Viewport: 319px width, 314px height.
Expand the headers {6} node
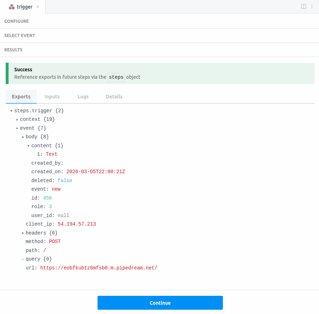coord(23,233)
